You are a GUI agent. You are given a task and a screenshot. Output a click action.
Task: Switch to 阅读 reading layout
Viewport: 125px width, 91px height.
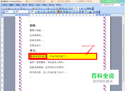[x=88, y=8]
